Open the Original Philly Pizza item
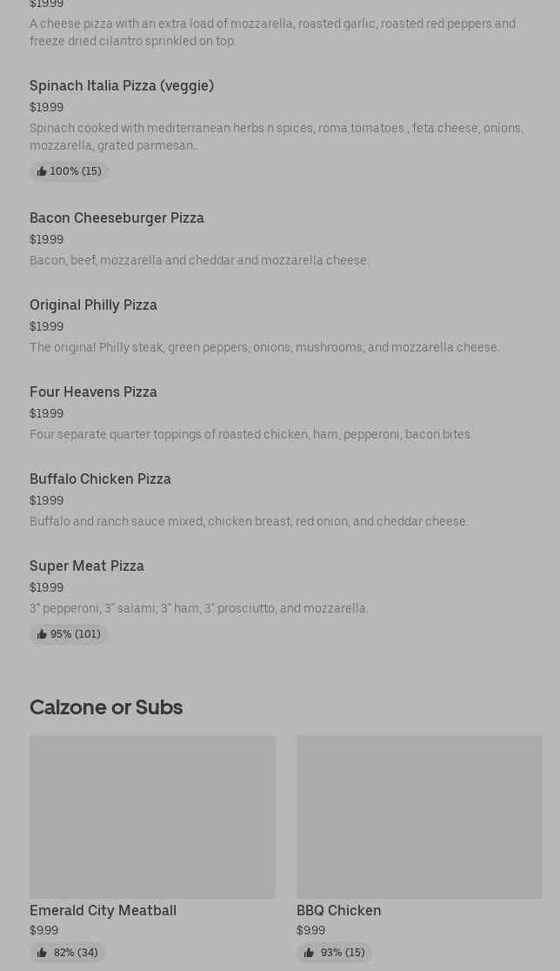Viewport: 560px width, 971px height. 93,305
